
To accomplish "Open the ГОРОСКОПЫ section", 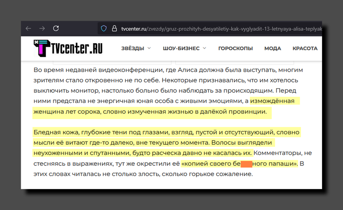I will tap(236, 49).
